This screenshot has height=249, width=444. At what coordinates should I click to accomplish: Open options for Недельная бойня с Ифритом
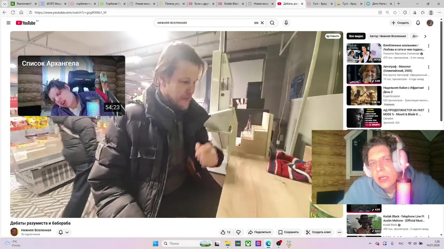tap(428, 89)
